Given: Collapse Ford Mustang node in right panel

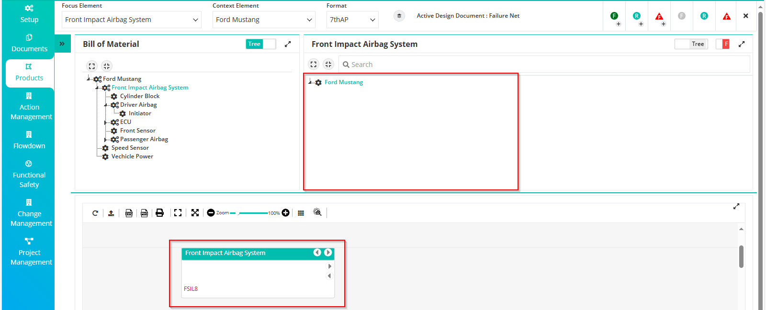Looking at the screenshot, I should tap(310, 82).
